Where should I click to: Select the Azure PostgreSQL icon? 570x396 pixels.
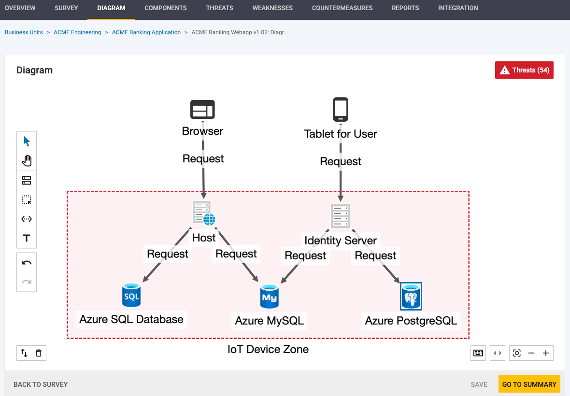coord(411,297)
